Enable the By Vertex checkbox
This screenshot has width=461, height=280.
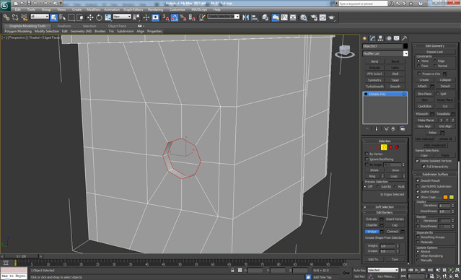366,154
